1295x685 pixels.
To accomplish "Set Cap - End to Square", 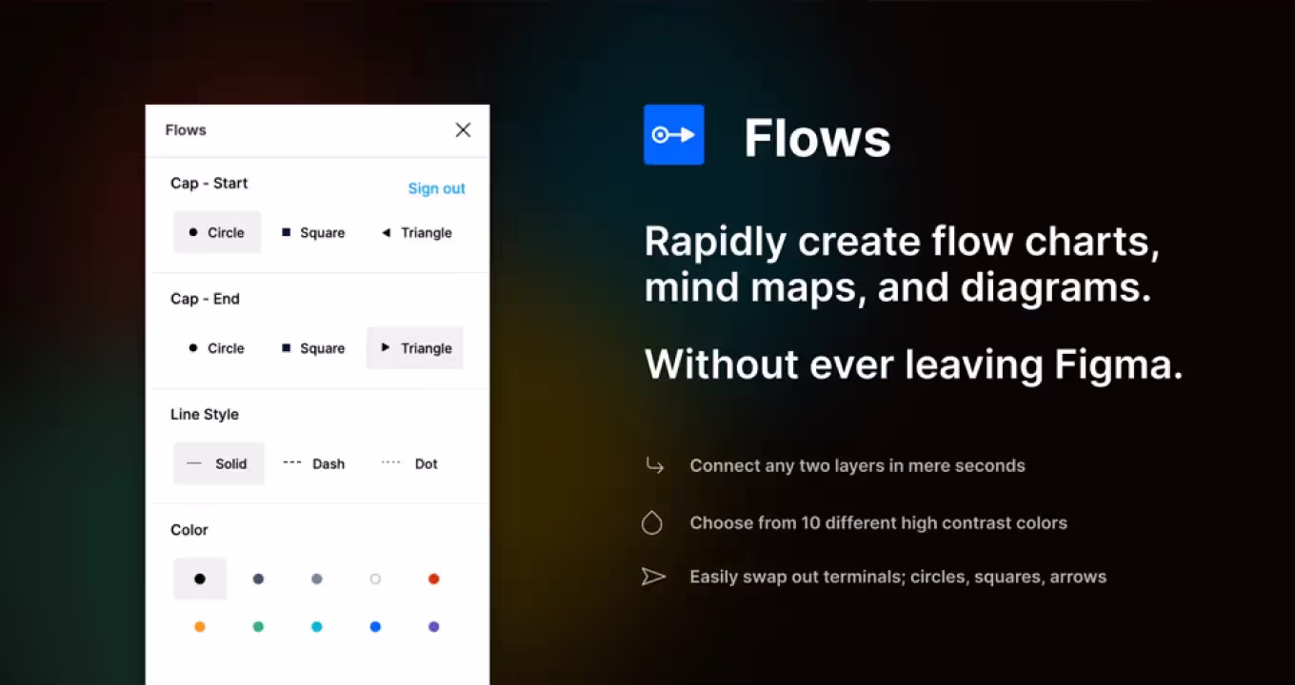I will click(313, 348).
